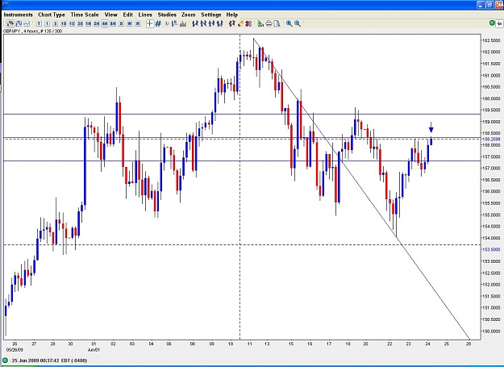Open the Zoom menu

click(x=189, y=15)
